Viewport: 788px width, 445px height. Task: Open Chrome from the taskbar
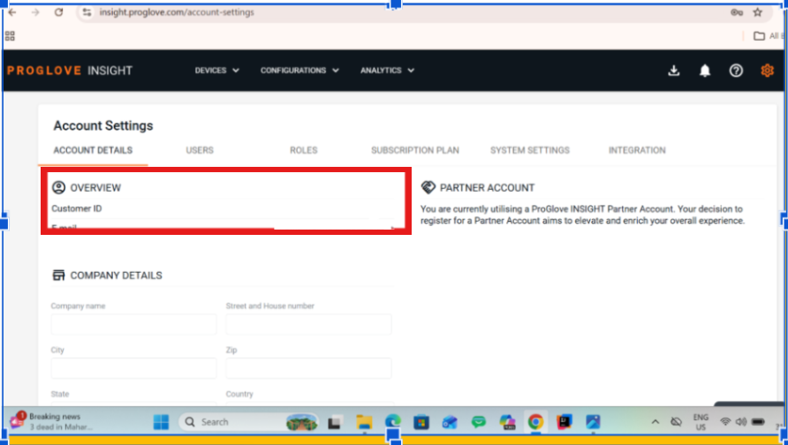(535, 422)
